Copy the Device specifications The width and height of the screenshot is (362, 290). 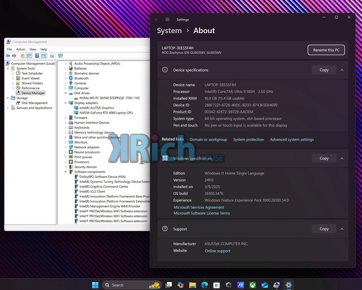point(324,70)
